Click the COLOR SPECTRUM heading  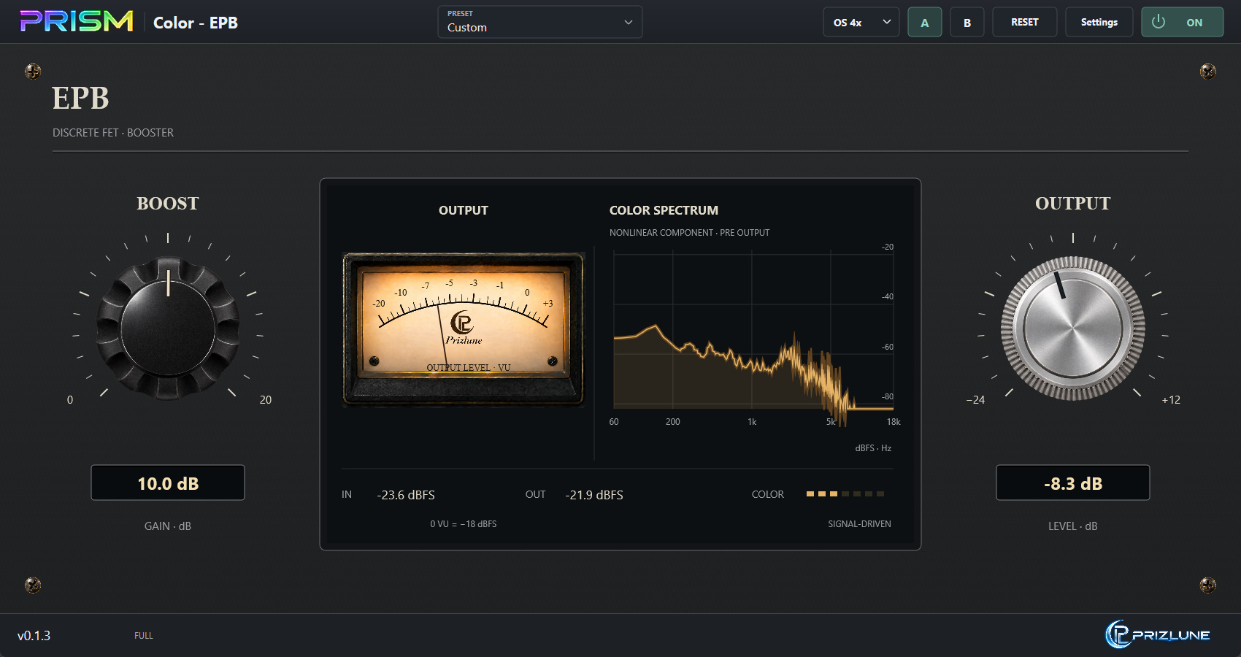pyautogui.click(x=664, y=210)
